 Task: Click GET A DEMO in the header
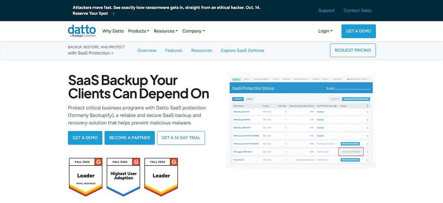click(x=358, y=31)
